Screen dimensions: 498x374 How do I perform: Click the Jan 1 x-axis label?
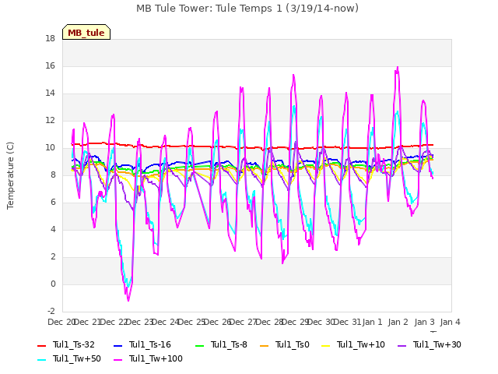[x=372, y=322]
